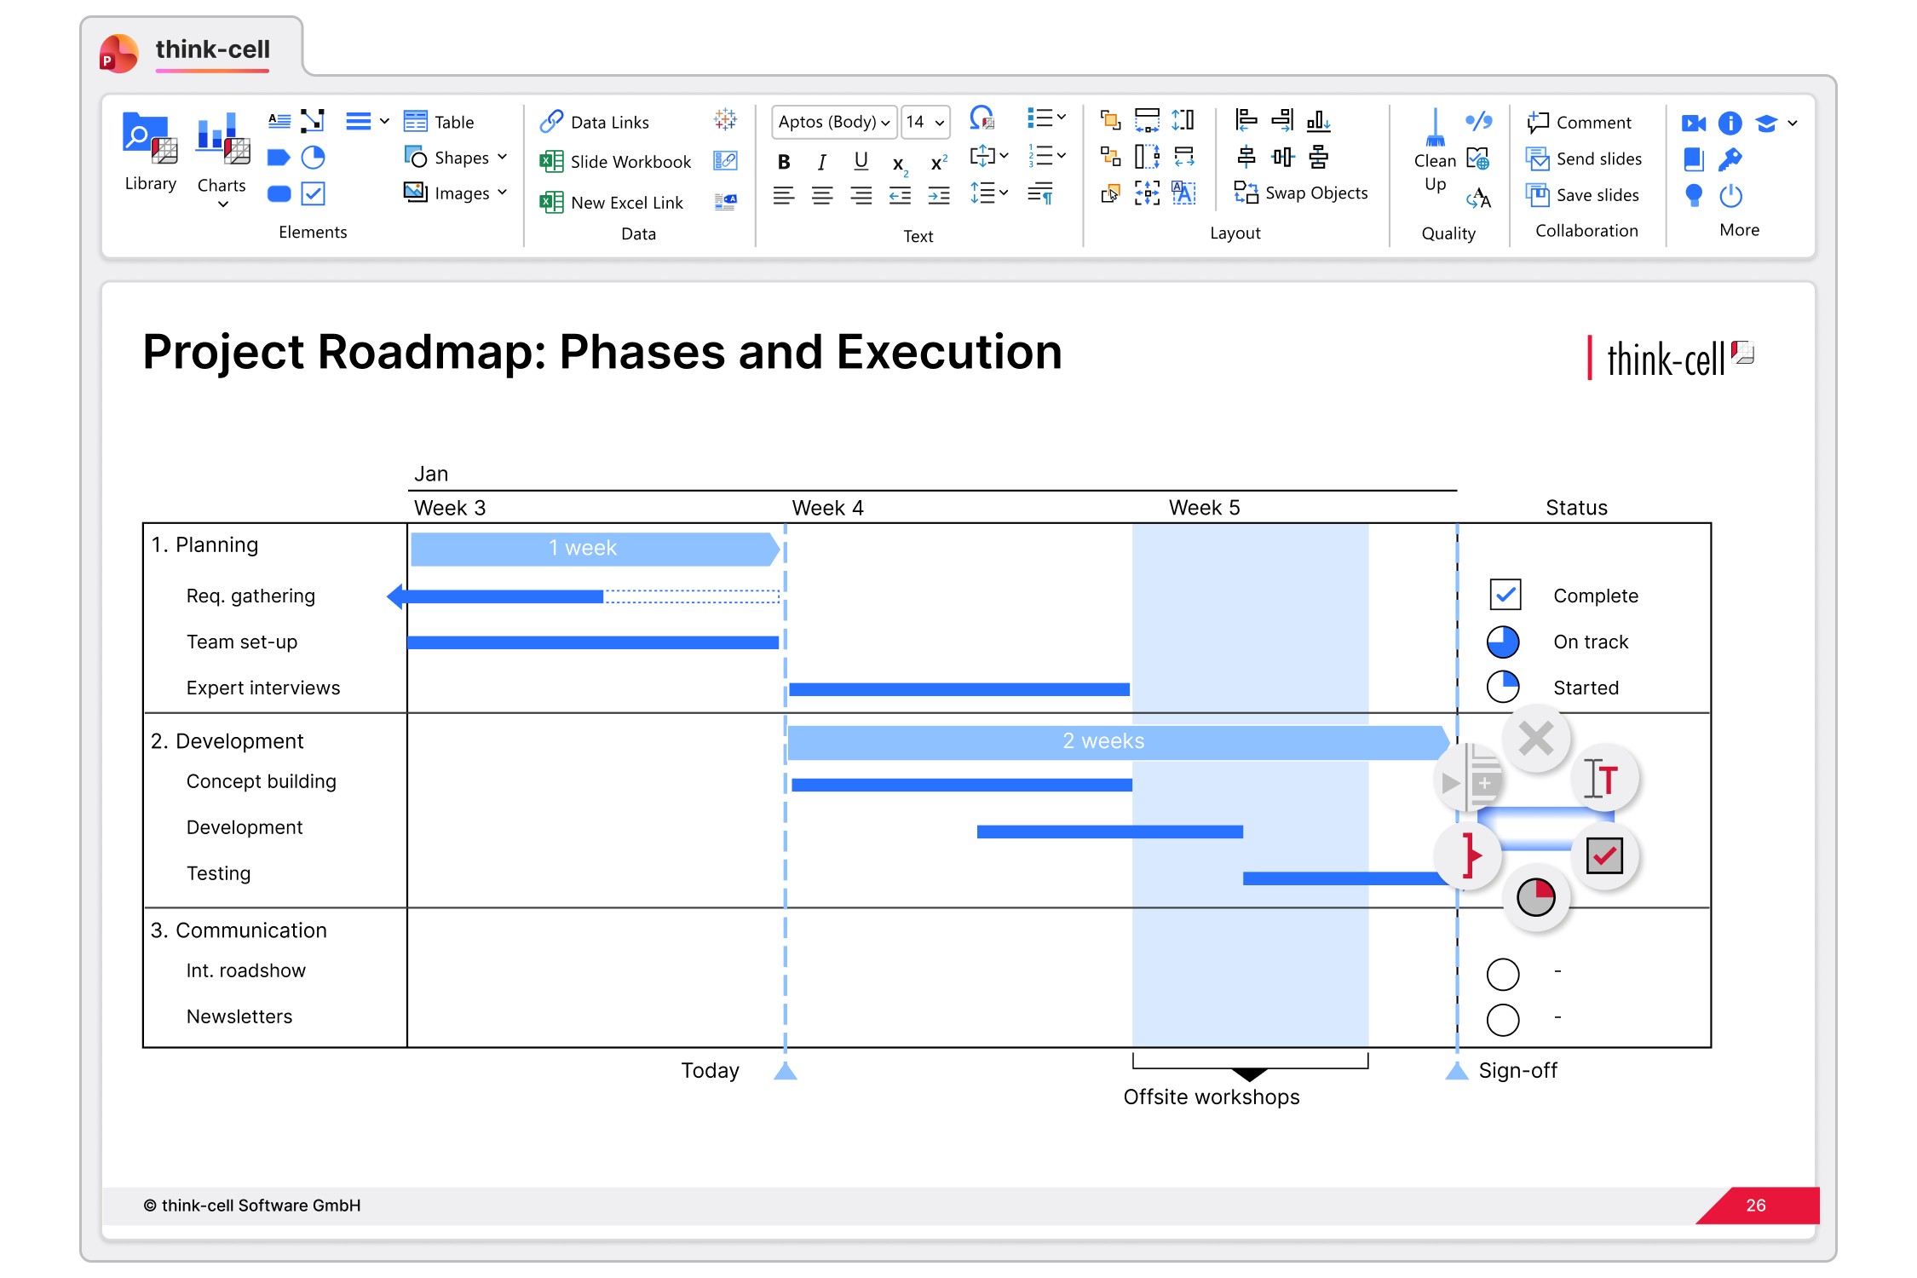Click the Send slides button
Image resolution: width=1917 pixels, height=1278 pixels.
1584,159
